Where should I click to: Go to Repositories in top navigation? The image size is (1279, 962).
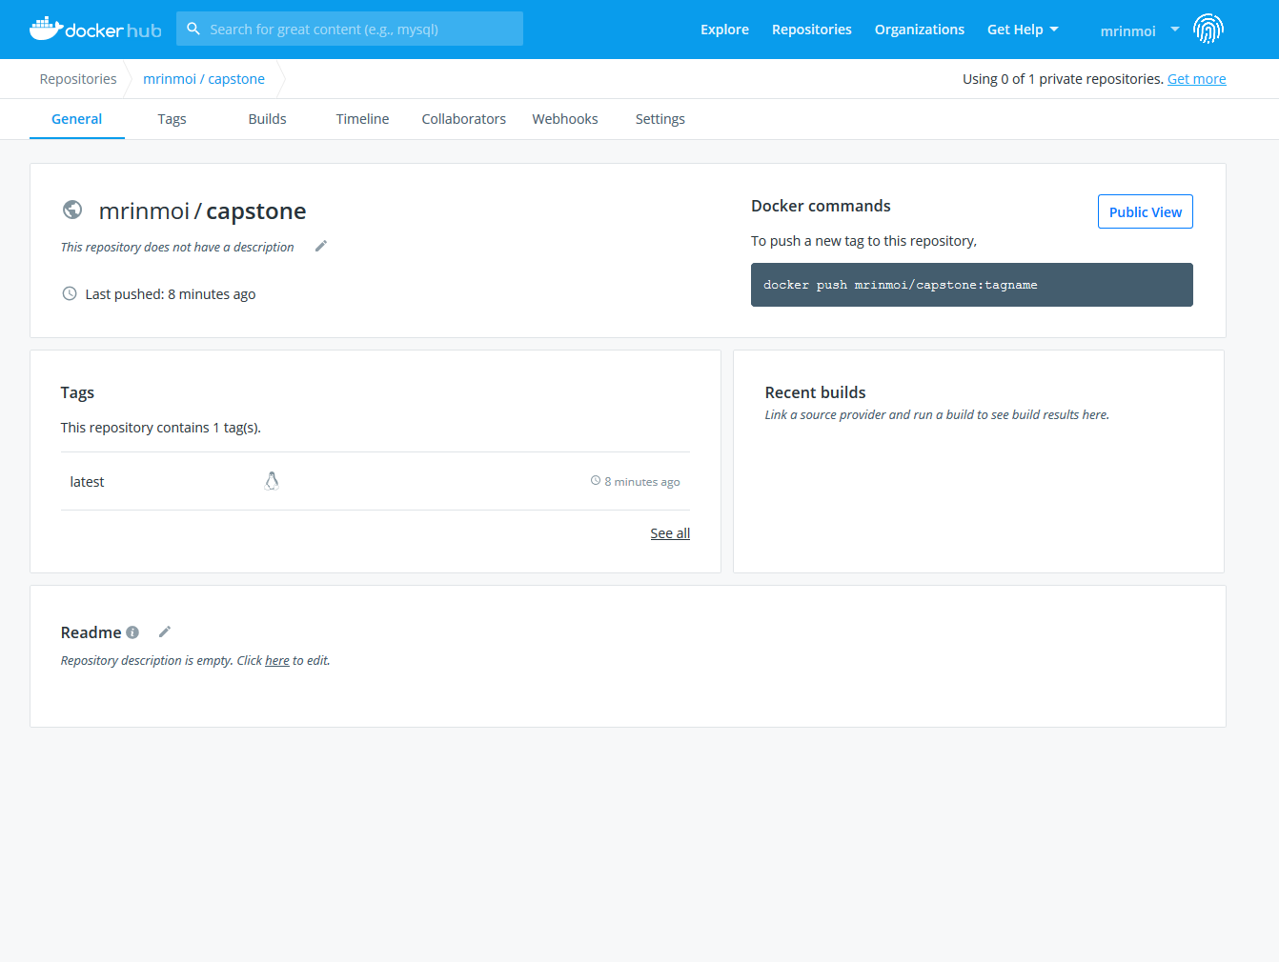point(812,30)
